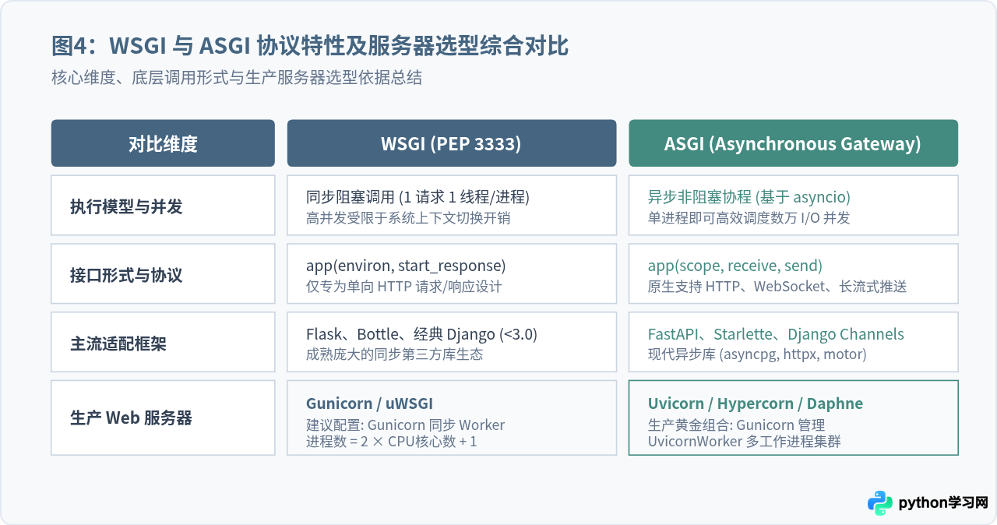Click the bold 'Uvicorn / Hypercorn / Daphne' text
The width and height of the screenshot is (997, 525).
click(756, 403)
